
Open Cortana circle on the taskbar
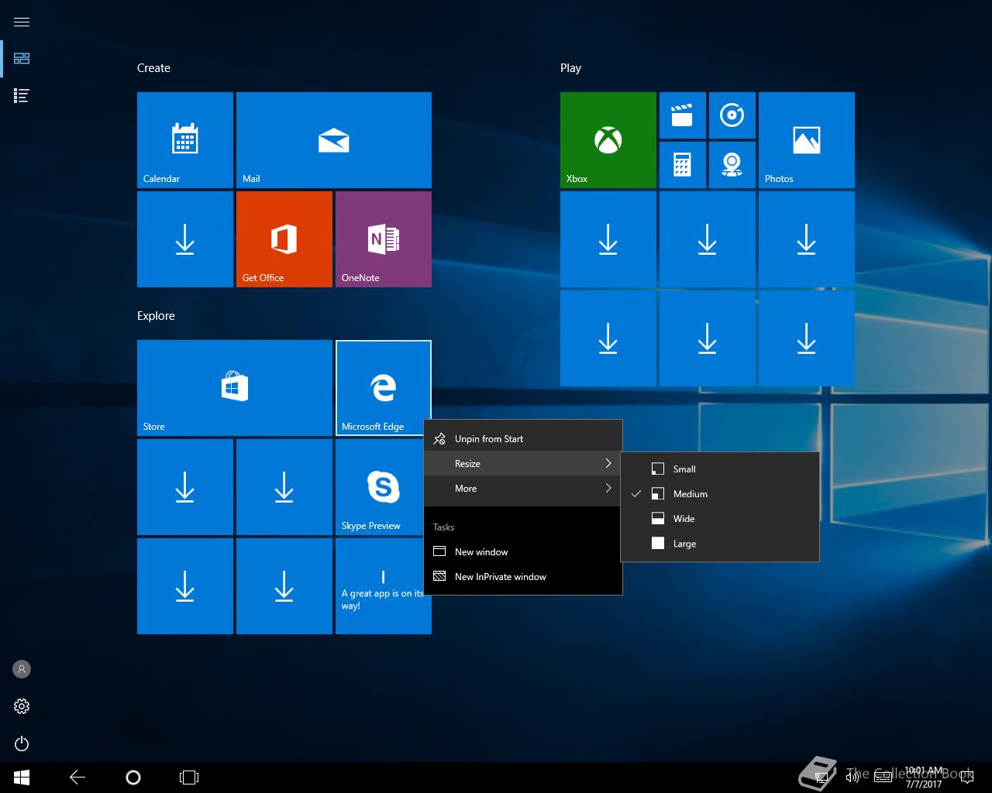pyautogui.click(x=133, y=778)
